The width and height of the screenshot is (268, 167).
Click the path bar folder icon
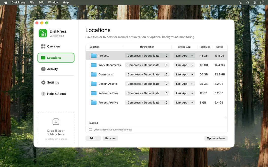pos(91,130)
